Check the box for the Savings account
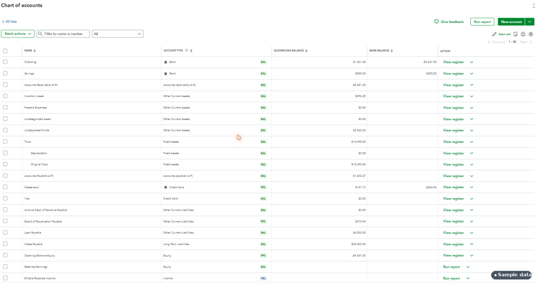Viewport: 535px width, 283px height. tap(5, 73)
